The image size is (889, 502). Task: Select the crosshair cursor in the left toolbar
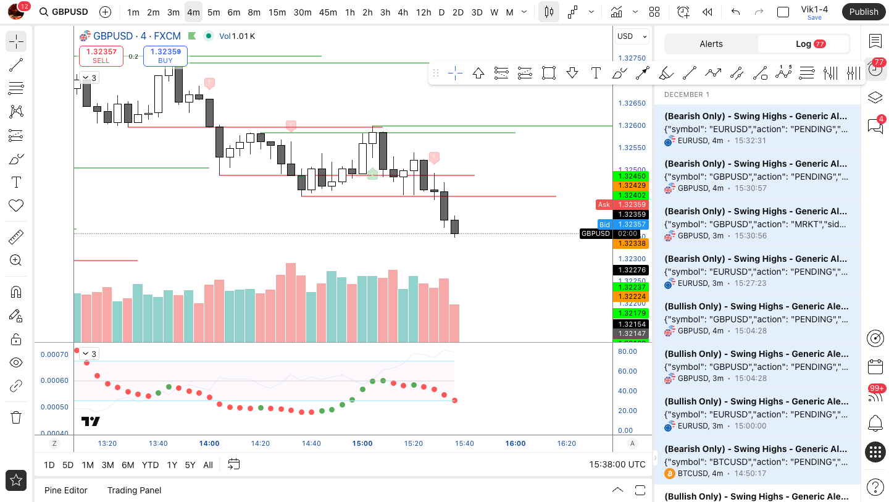16,42
